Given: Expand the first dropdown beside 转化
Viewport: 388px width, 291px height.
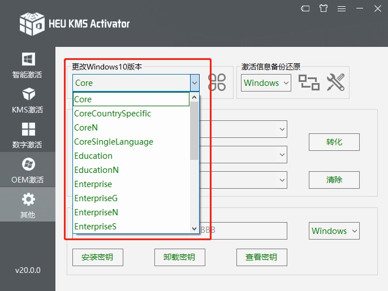Looking at the screenshot, I should [282, 129].
